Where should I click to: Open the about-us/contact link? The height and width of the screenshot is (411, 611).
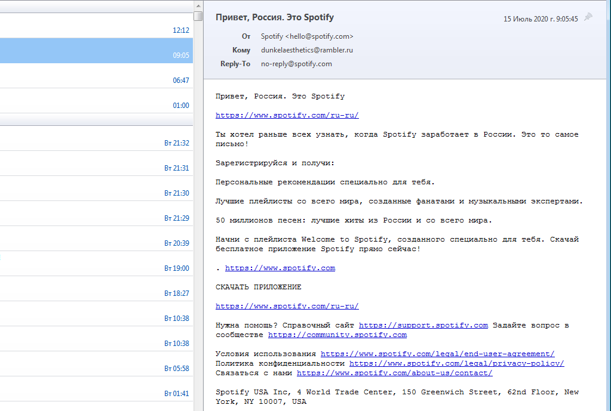click(394, 373)
